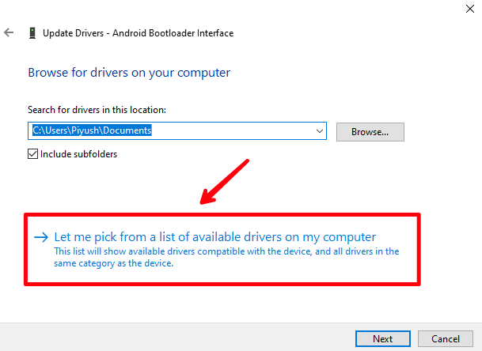Click the 'Browse for drivers on your computer' heading
Viewport: 482px width, 351px height.
(129, 73)
